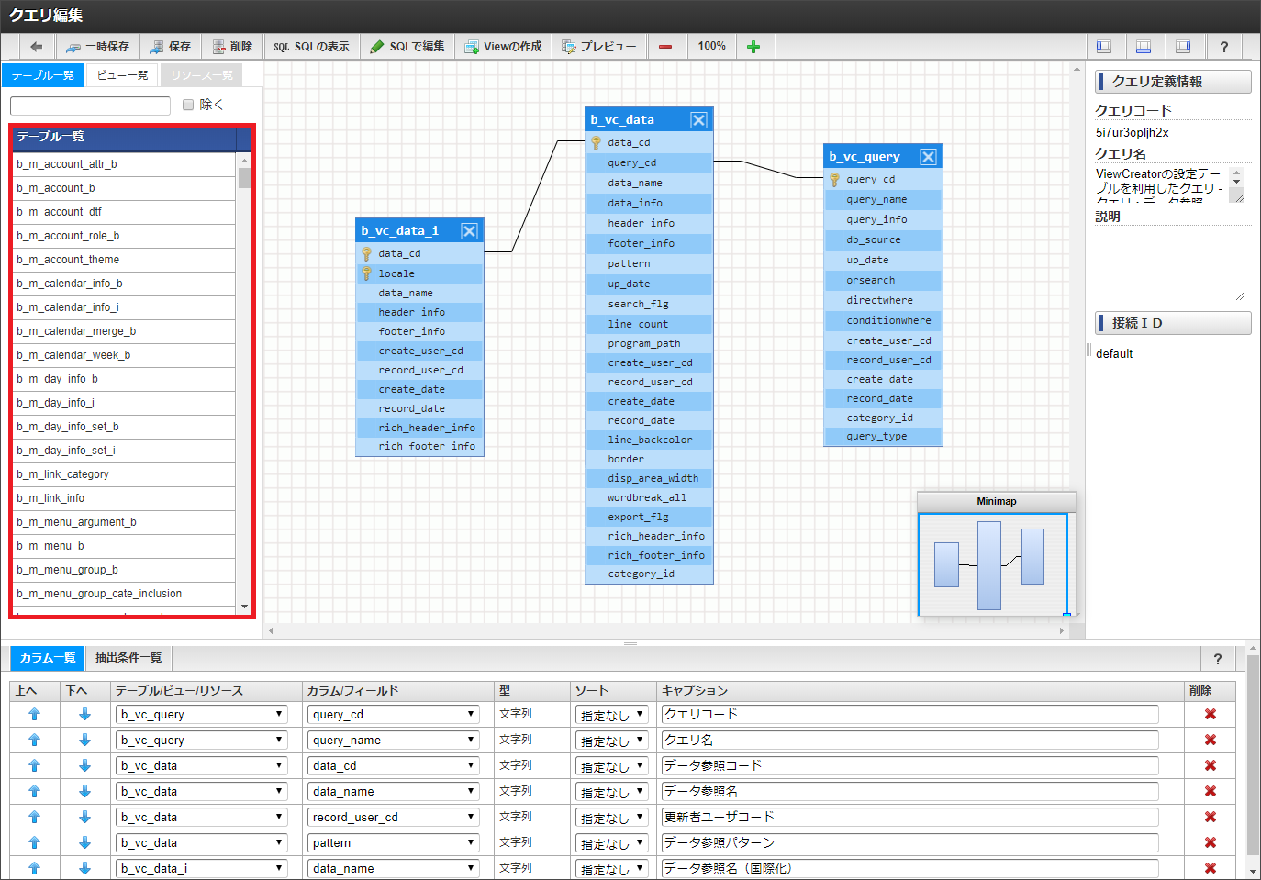Open sort dropdown in pattern row
The width and height of the screenshot is (1261, 880).
tap(612, 843)
